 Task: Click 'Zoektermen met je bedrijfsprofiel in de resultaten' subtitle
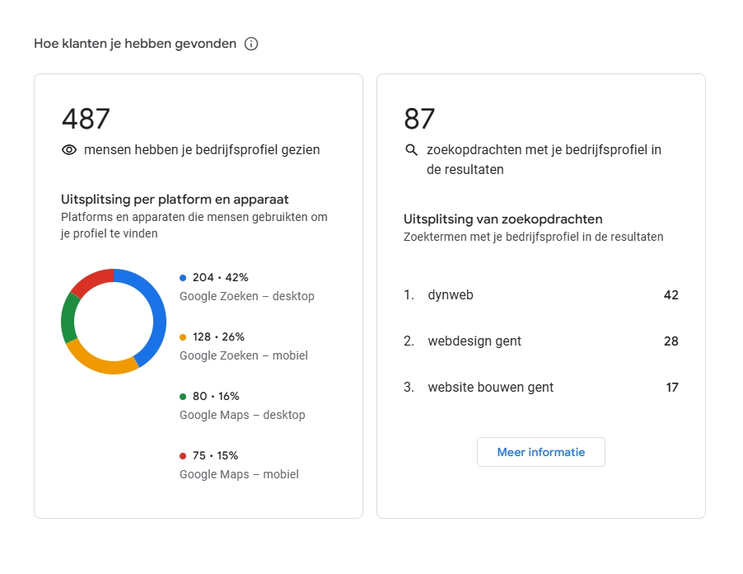(x=534, y=237)
